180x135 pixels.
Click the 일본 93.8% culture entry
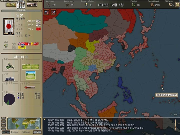coord(29,93)
